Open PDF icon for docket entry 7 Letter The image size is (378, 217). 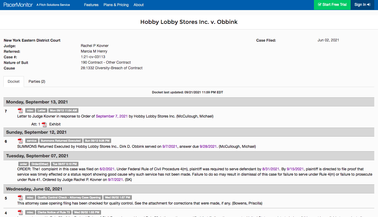pyautogui.click(x=20, y=111)
